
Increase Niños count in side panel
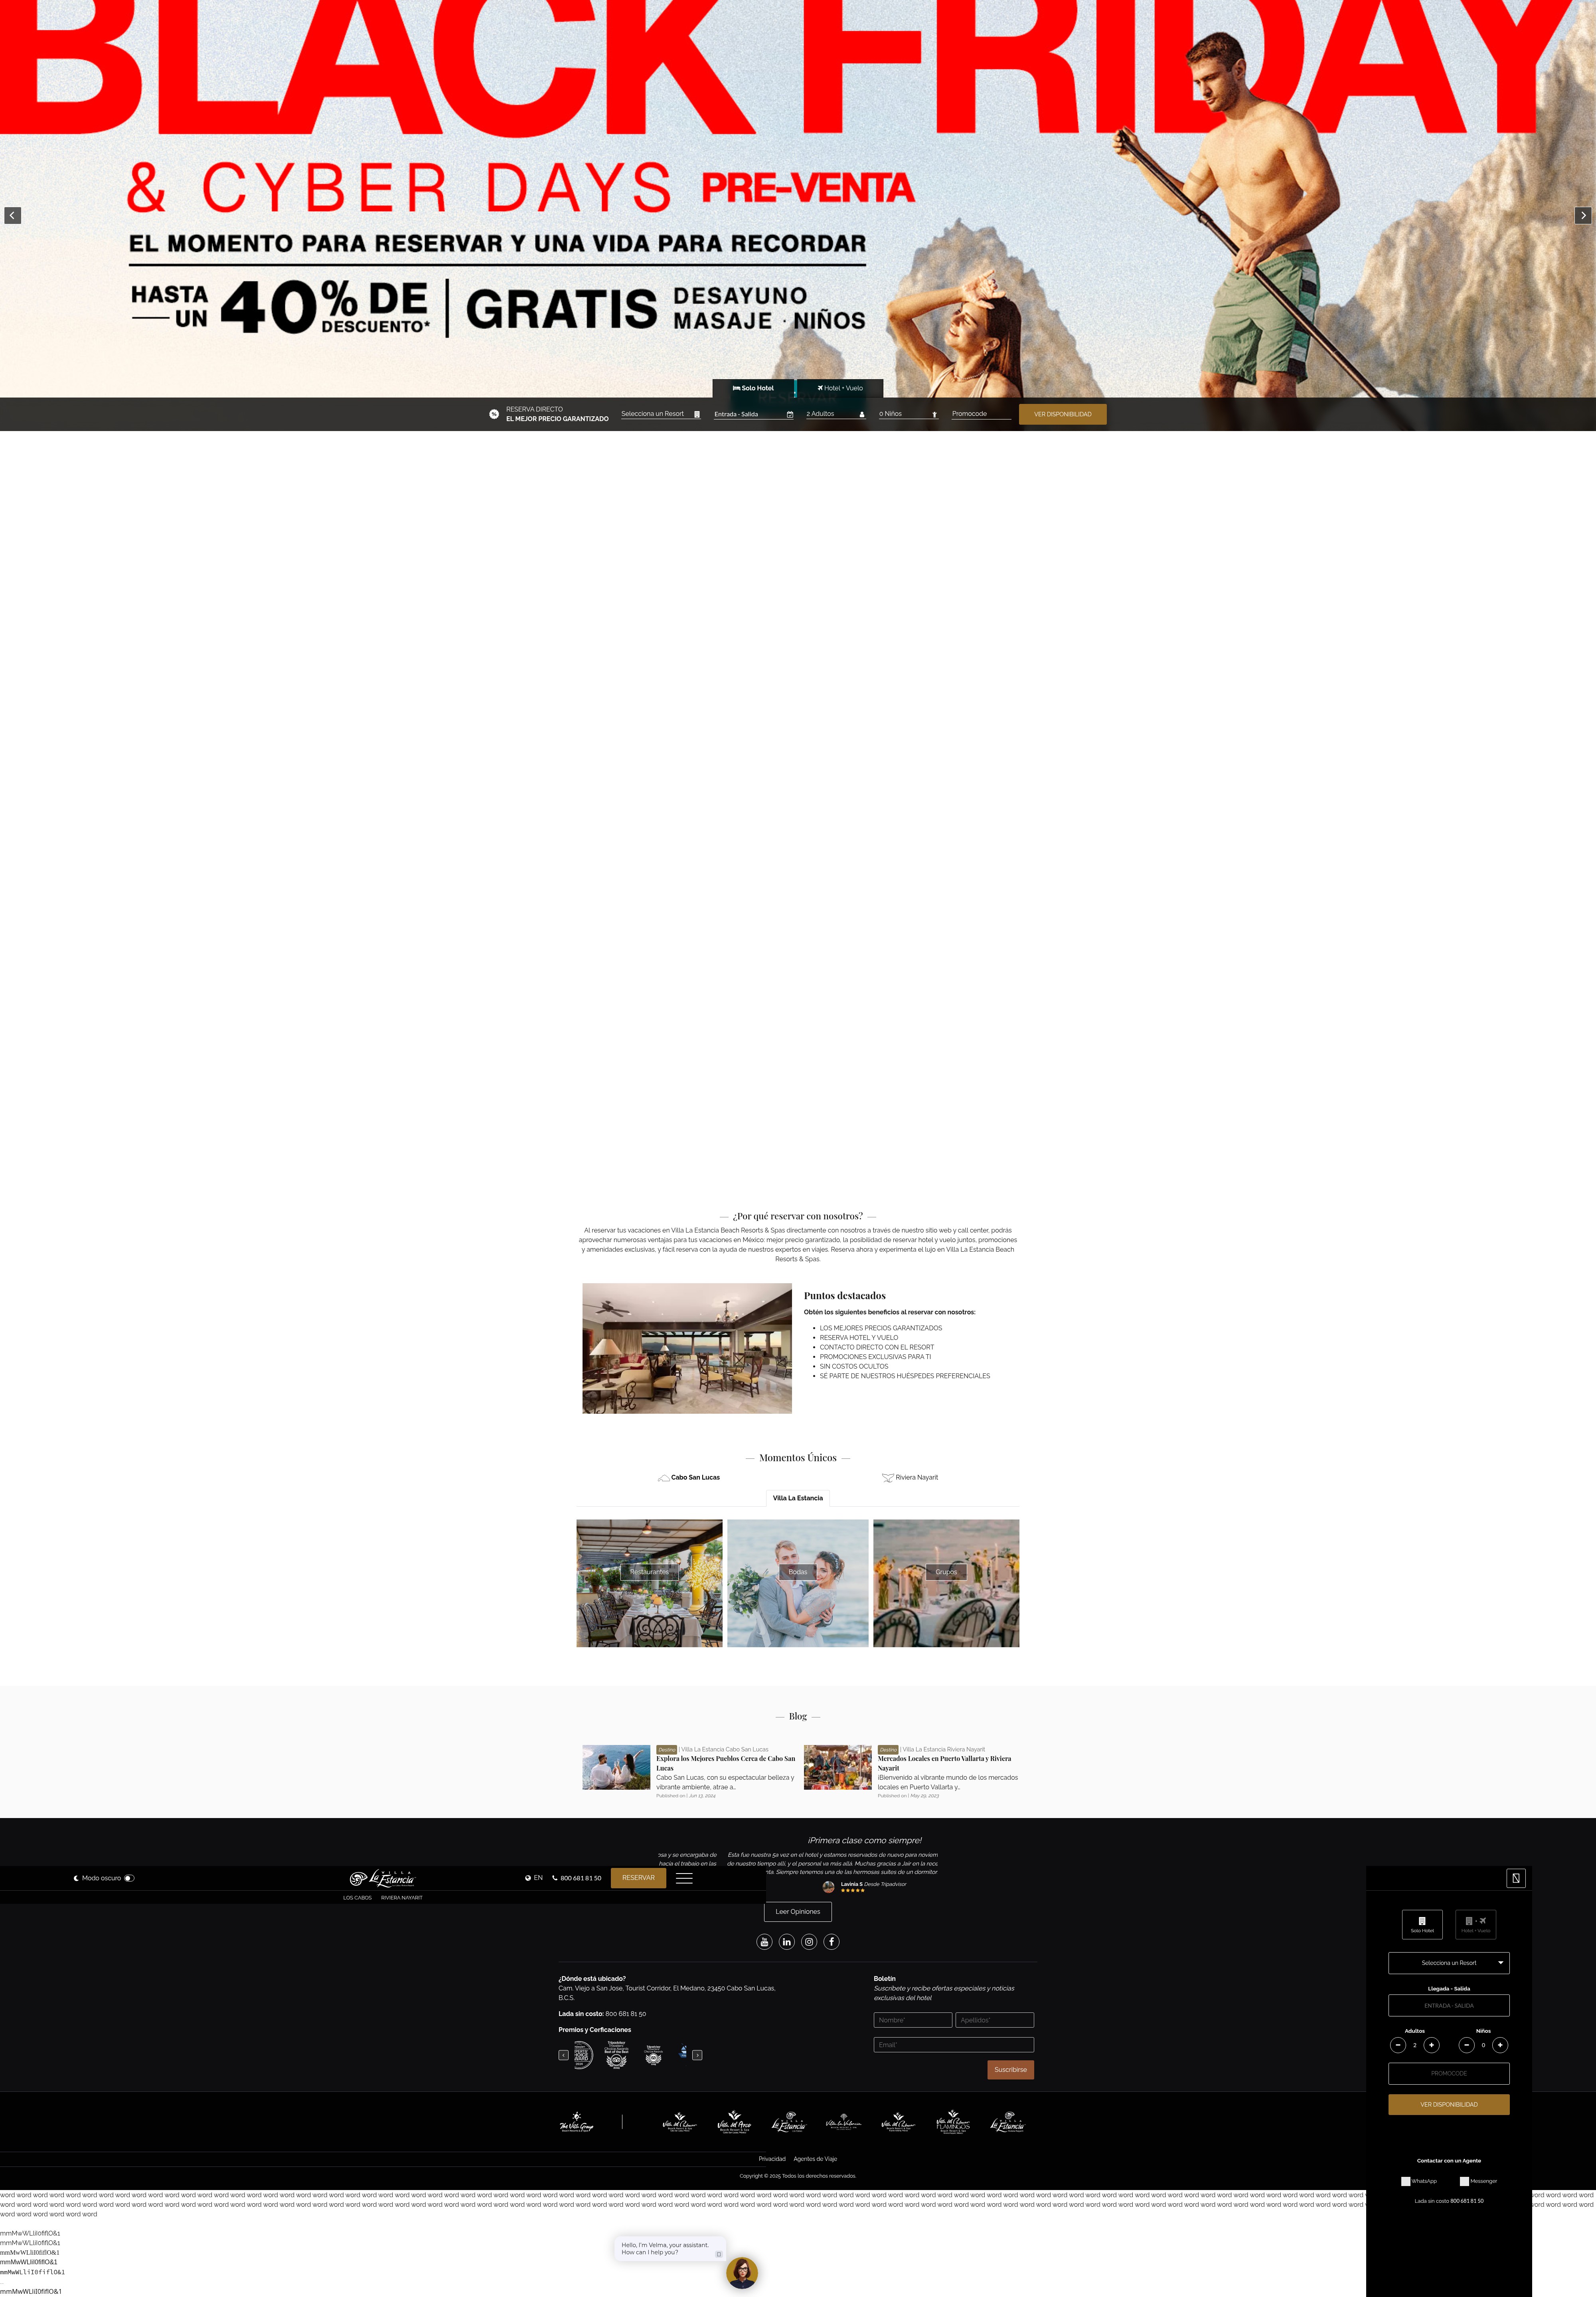click(x=1500, y=2045)
